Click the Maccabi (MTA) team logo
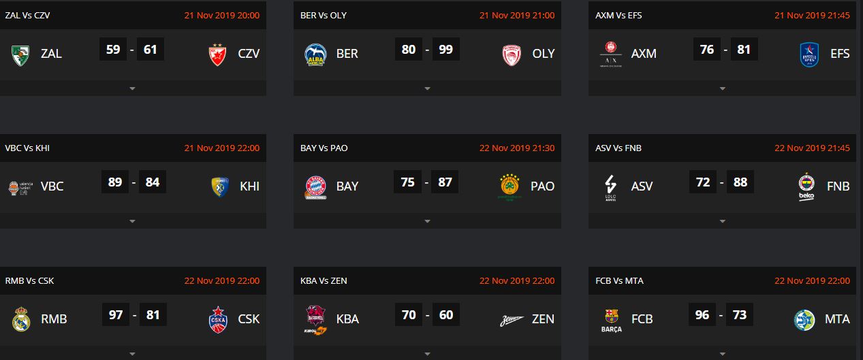Screen dimensions: 863x360 click(805, 319)
